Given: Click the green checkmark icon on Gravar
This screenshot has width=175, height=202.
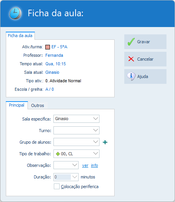Looking at the screenshot, I should [x=131, y=42].
